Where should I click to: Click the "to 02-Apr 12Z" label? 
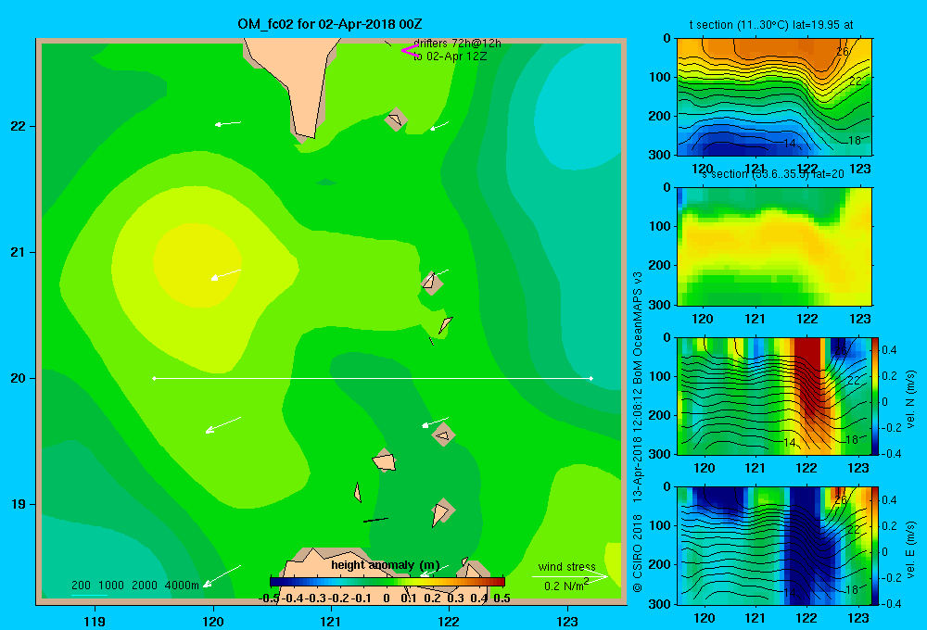tap(450, 57)
